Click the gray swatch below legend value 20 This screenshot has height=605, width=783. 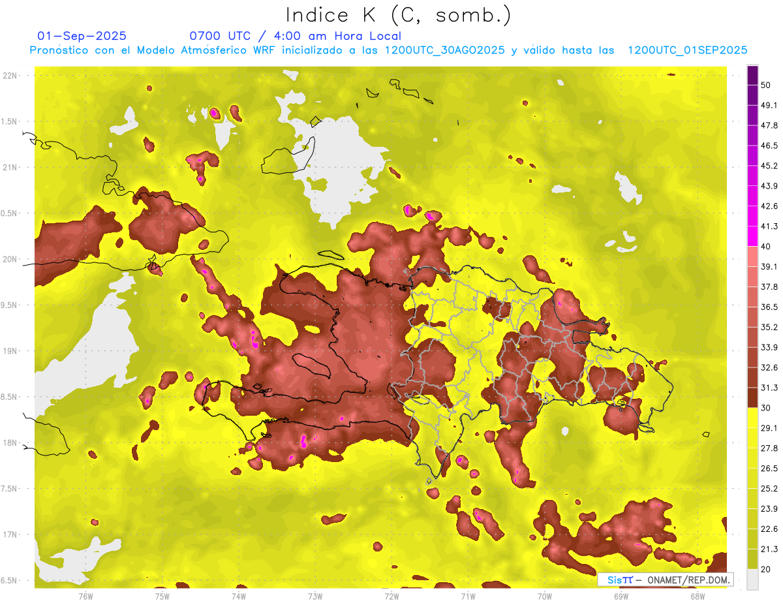(752, 579)
